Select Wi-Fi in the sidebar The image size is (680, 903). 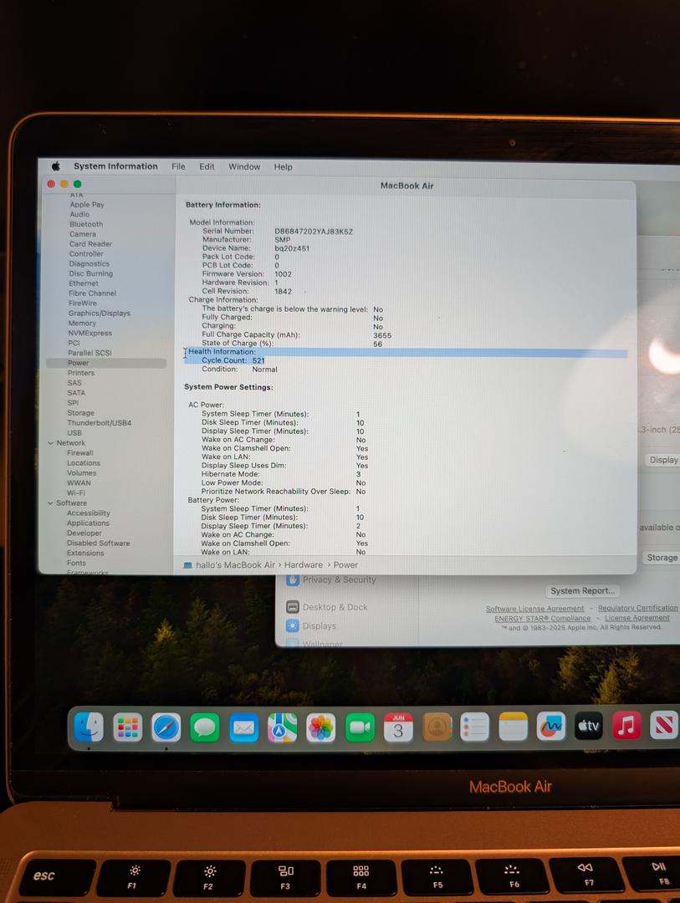[76, 493]
